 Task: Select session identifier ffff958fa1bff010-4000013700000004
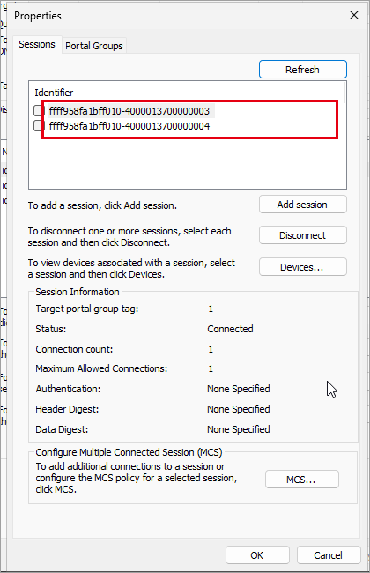[129, 126]
